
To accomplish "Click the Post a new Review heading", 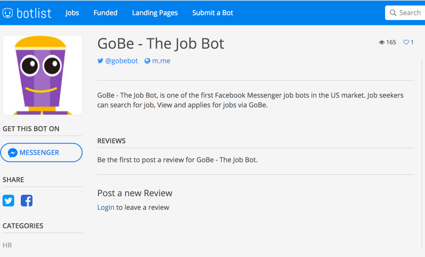I will [135, 193].
